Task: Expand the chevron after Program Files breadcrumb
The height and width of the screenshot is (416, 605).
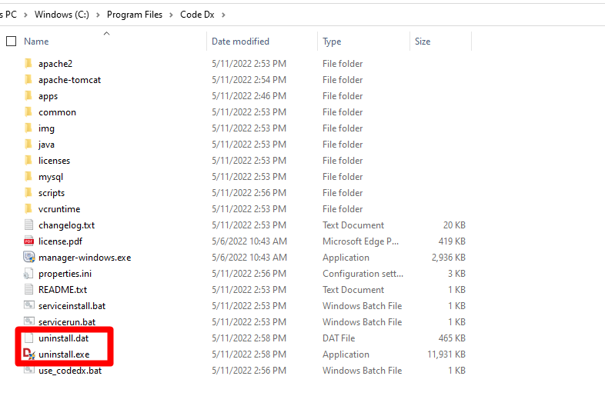Action: click(171, 15)
